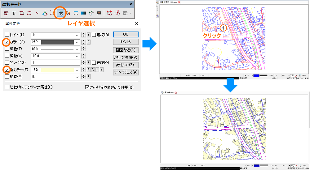Switch to the 文京区-300.mps document tab
The width and height of the screenshot is (310, 170).
pyautogui.click(x=170, y=2)
